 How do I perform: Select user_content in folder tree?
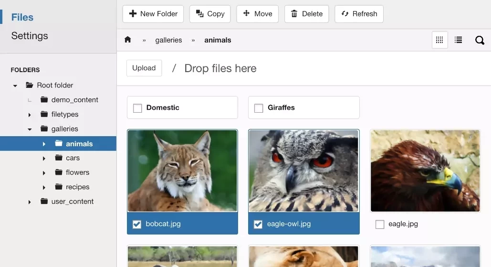tap(73, 202)
